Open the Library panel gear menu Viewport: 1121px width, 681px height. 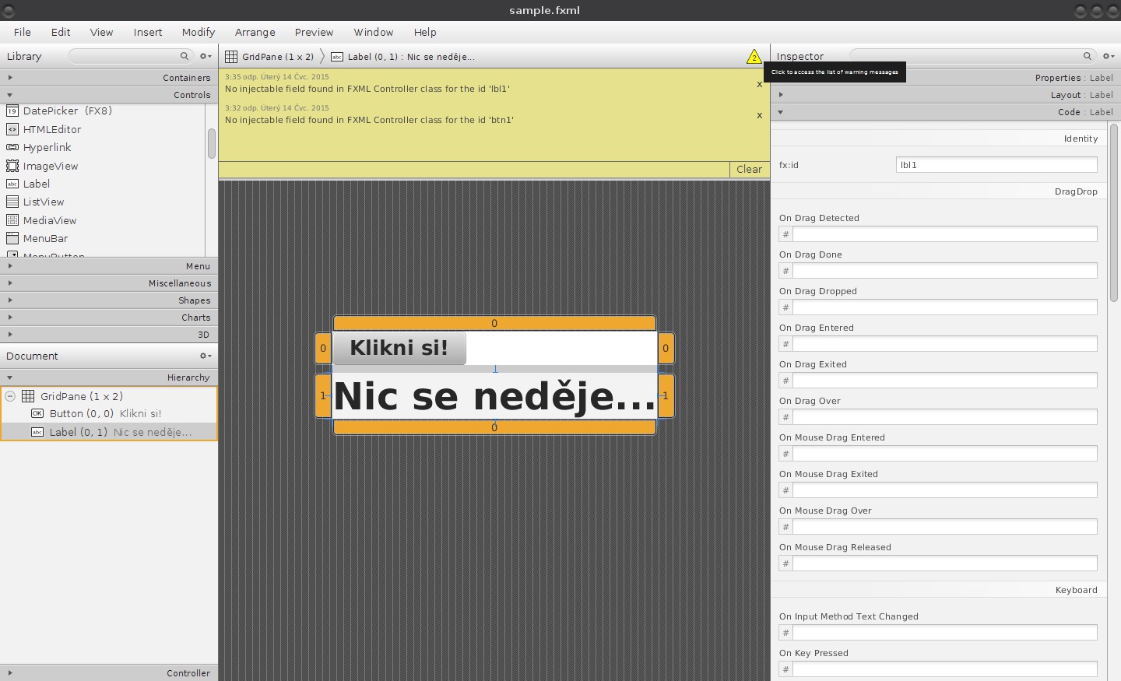tap(204, 56)
